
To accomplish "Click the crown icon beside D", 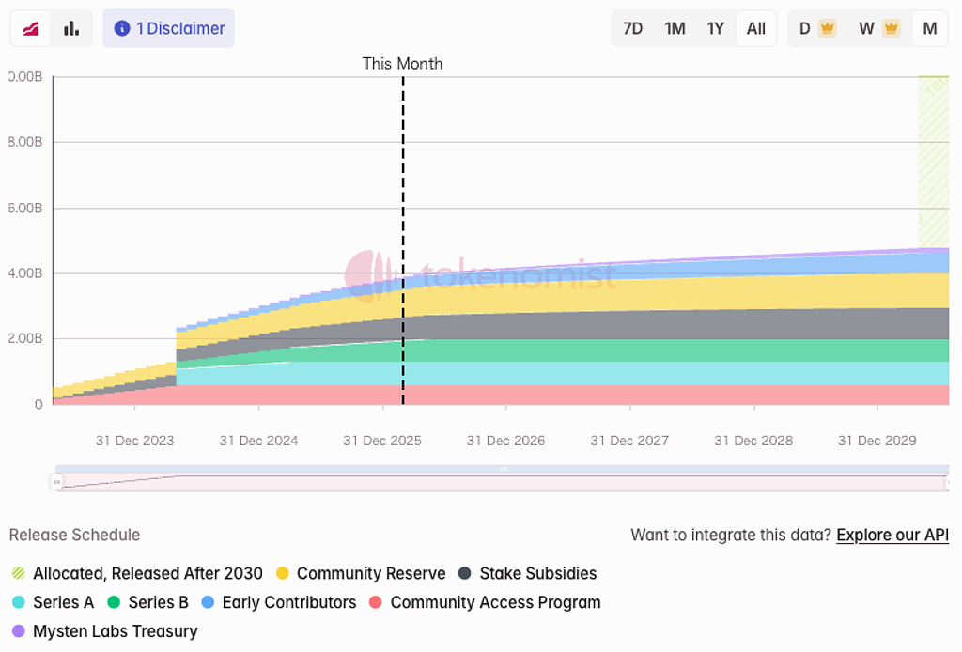I will tap(827, 28).
